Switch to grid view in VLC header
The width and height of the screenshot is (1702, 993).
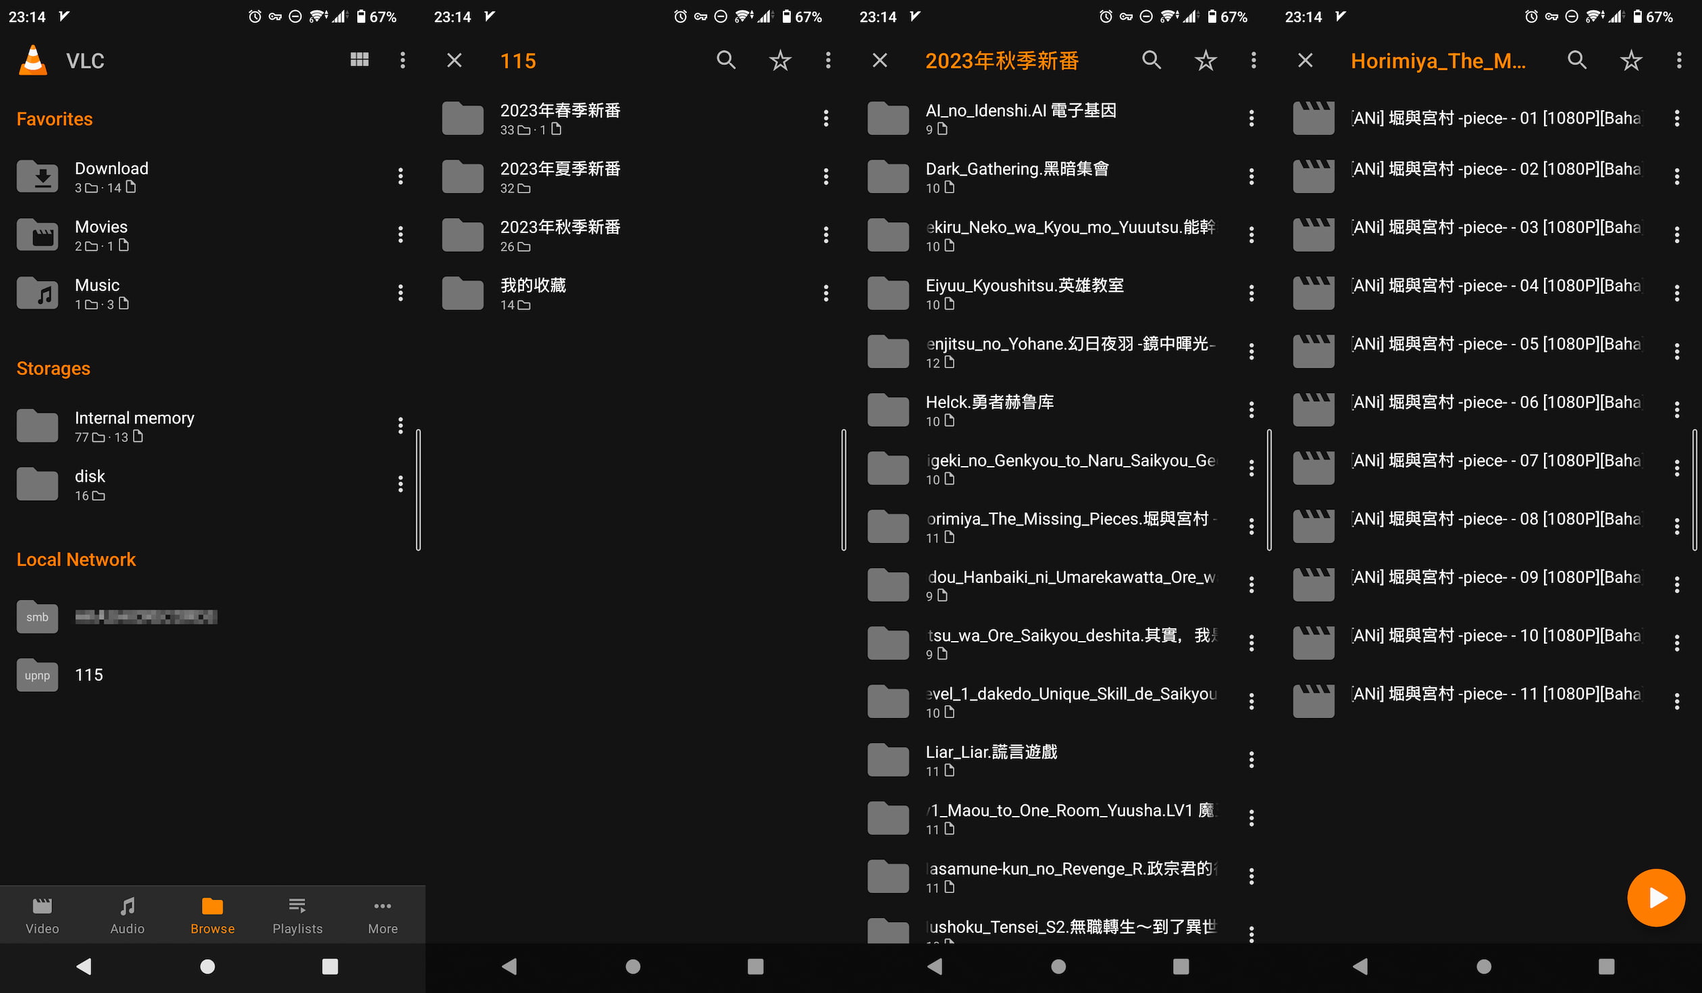tap(359, 60)
